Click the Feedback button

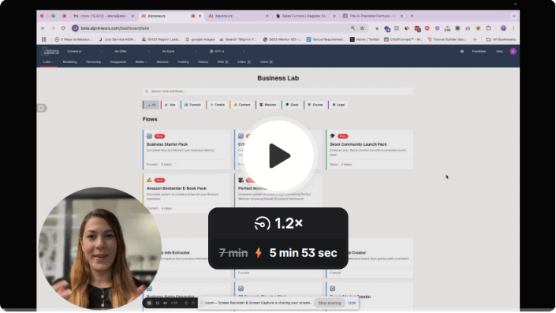pos(479,51)
